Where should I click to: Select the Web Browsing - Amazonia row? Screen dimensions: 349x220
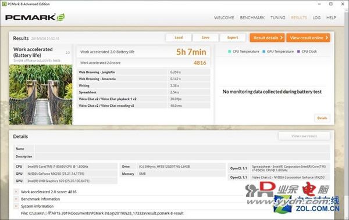144,79
